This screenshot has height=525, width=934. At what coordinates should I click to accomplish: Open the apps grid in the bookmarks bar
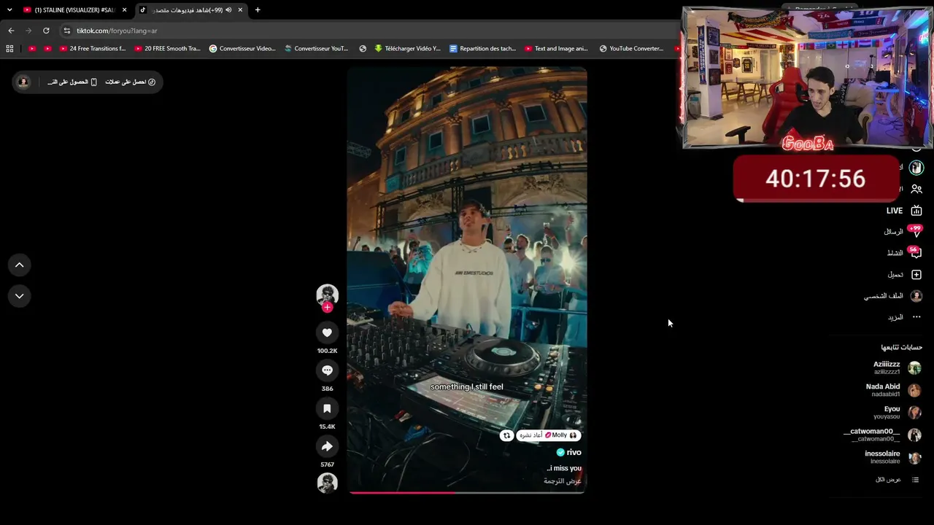click(x=9, y=49)
